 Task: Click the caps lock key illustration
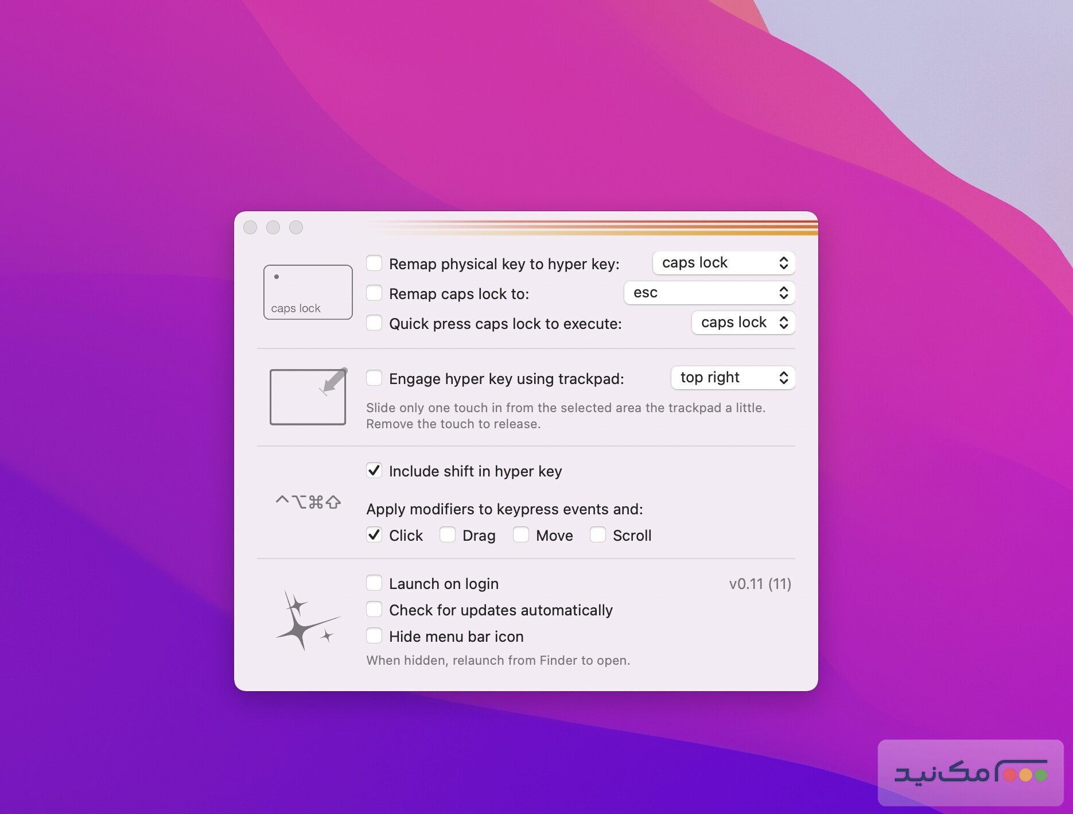tap(308, 292)
